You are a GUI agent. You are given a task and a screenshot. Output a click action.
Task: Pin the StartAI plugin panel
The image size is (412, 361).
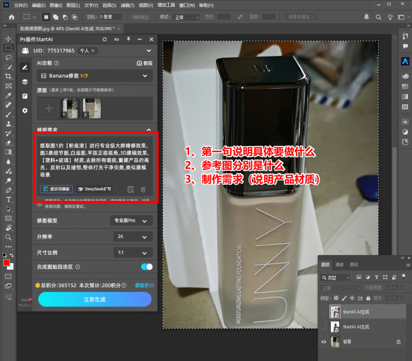click(128, 39)
